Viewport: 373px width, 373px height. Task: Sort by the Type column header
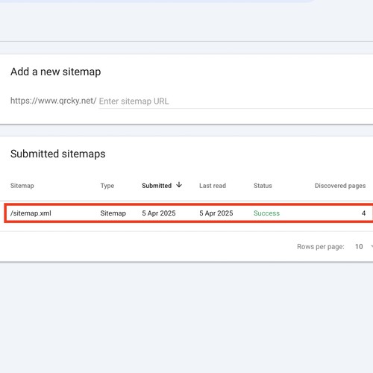(107, 186)
